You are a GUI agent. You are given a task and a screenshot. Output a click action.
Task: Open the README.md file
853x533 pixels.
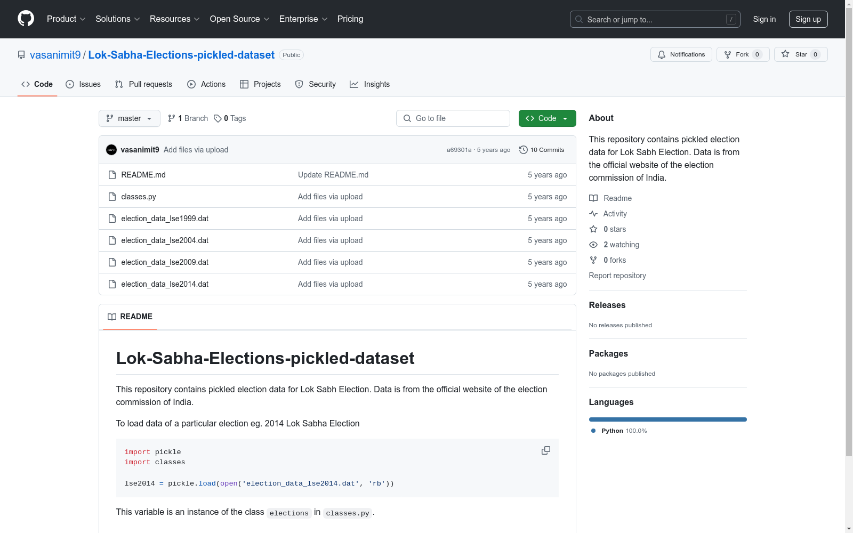point(143,175)
